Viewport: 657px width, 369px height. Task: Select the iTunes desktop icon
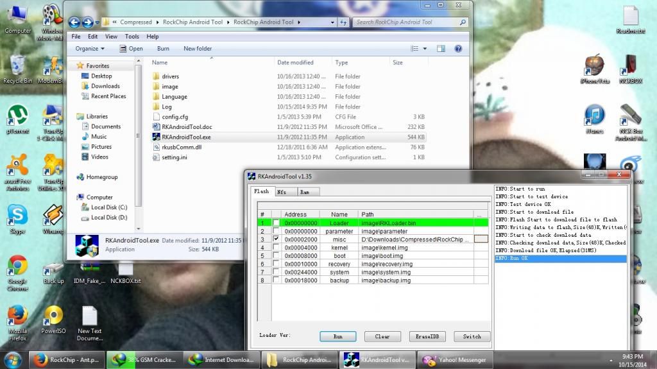tap(595, 117)
